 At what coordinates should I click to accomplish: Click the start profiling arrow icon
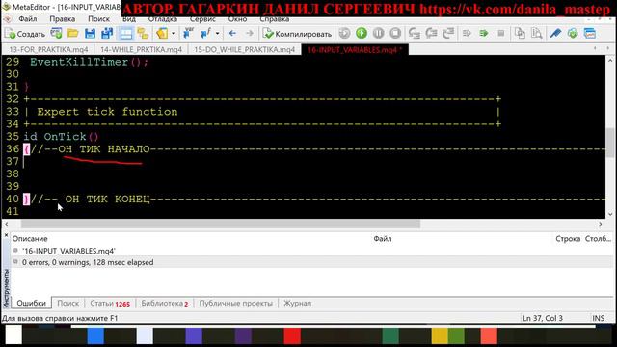tap(467, 34)
